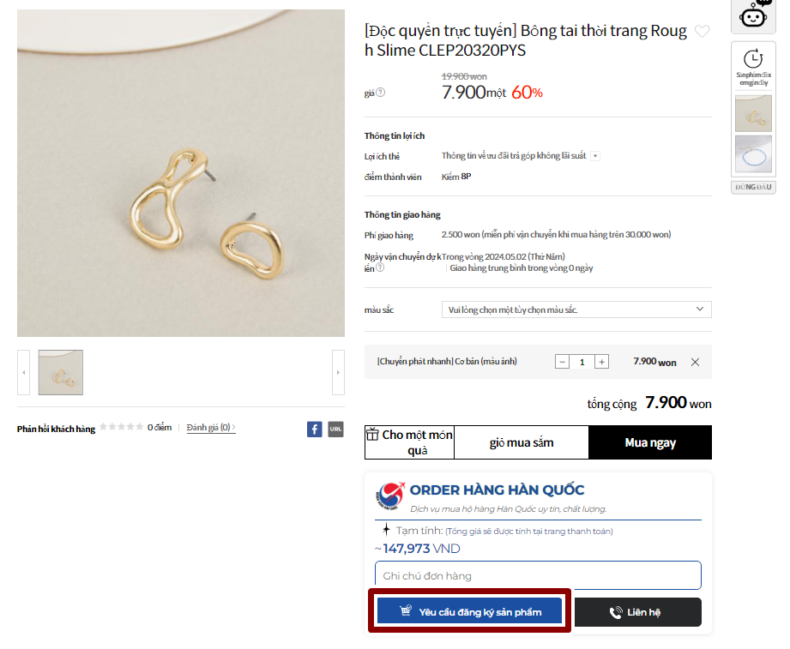790x649 pixels.
Task: Decrease quantity with the minus button
Action: [x=563, y=362]
